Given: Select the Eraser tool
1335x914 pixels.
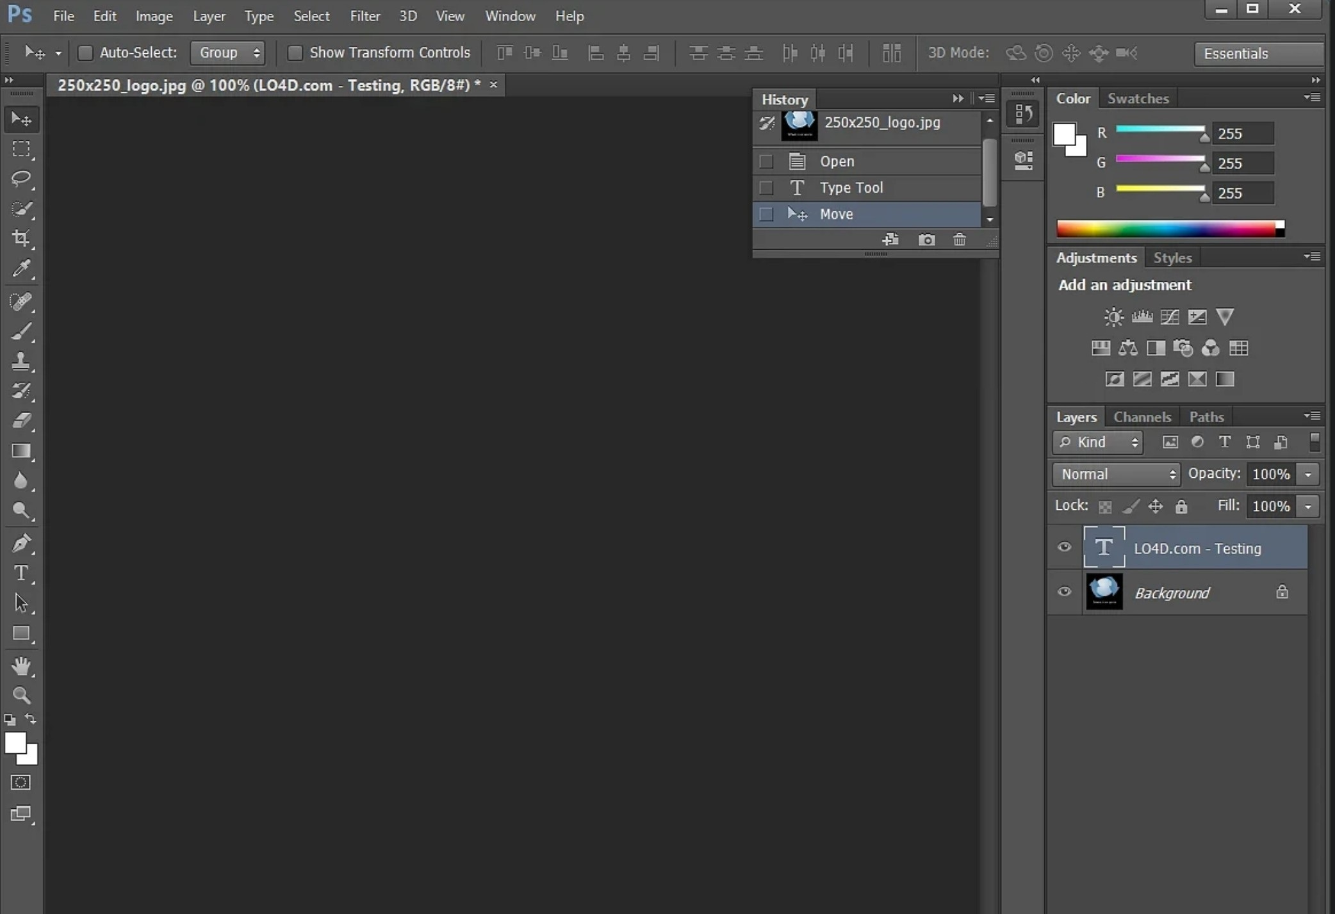Looking at the screenshot, I should (21, 420).
